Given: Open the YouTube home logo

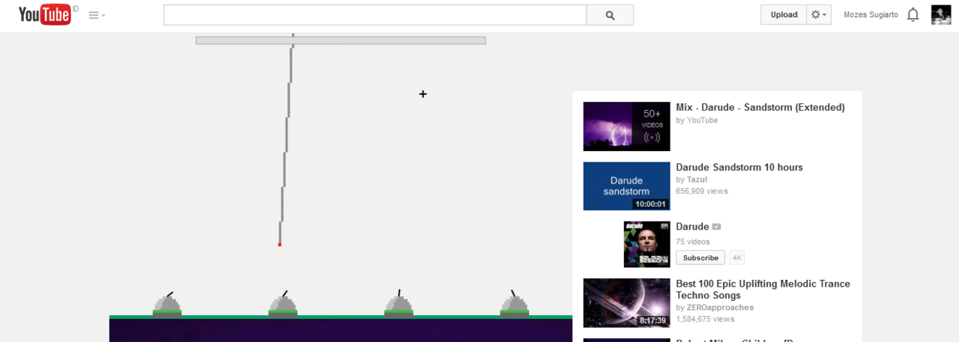Looking at the screenshot, I should 44,14.
